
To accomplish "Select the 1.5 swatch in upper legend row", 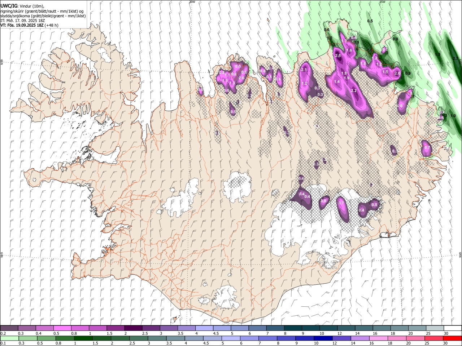I will pyautogui.click(x=115, y=328).
